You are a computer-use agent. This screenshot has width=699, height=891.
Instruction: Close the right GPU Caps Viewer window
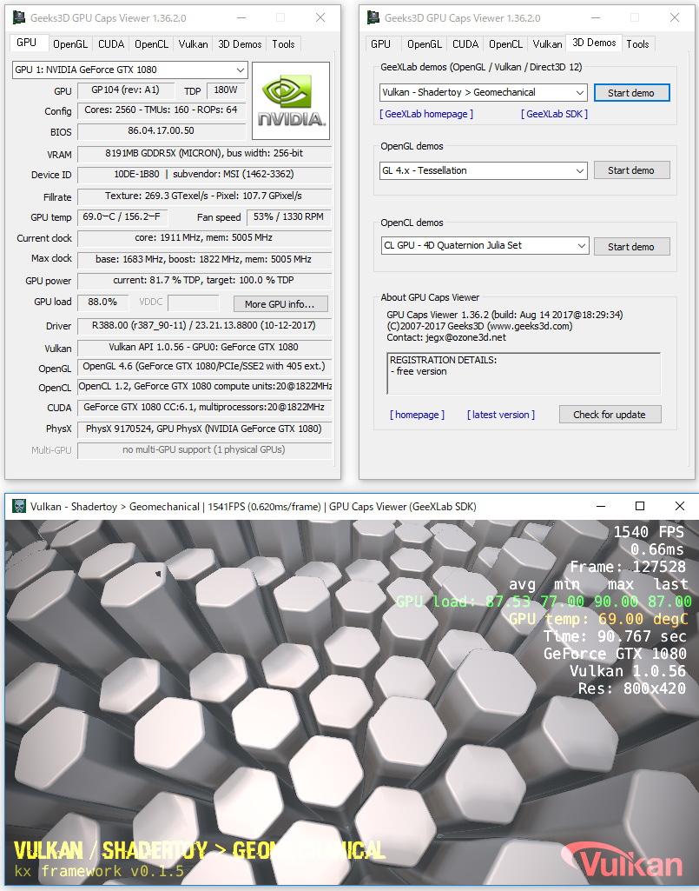coord(675,17)
